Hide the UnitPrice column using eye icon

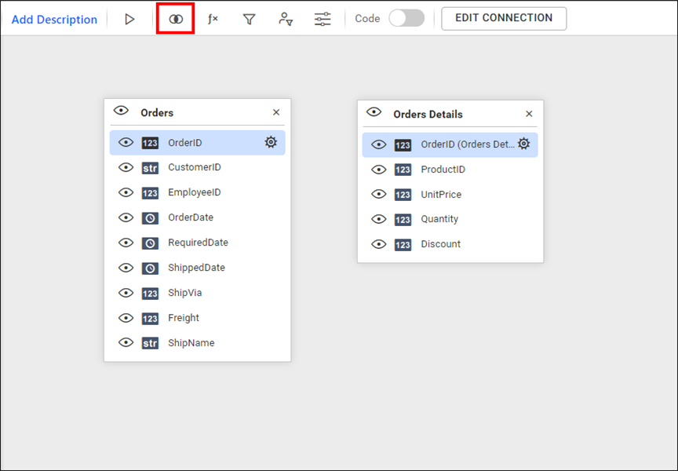[x=378, y=194]
